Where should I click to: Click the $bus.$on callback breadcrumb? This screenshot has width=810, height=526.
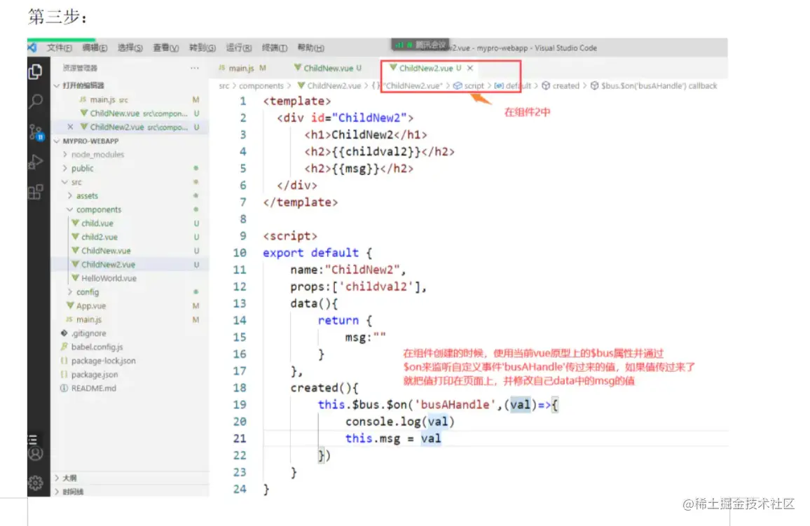tap(654, 85)
